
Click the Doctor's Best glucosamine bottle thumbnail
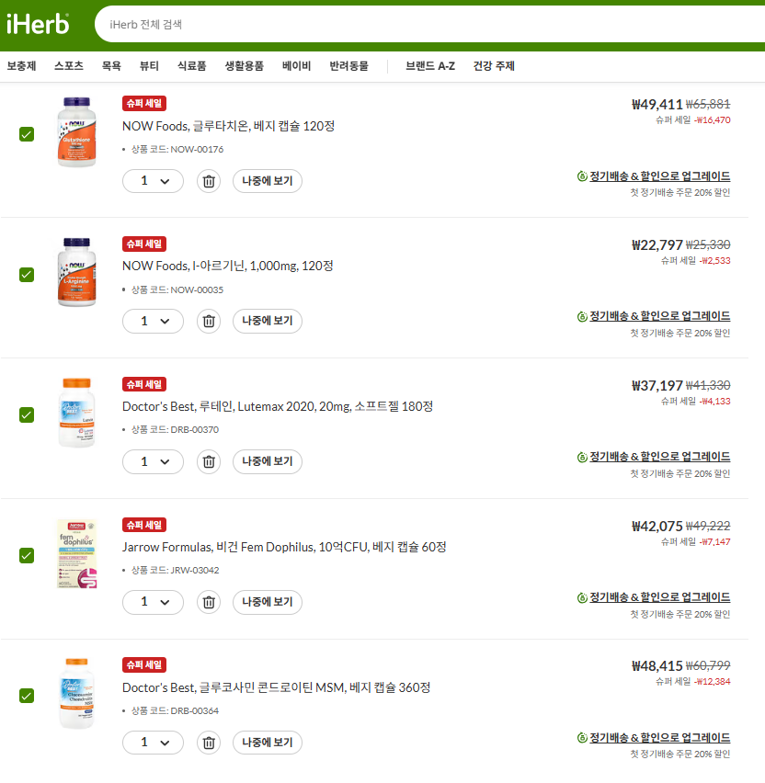point(75,694)
